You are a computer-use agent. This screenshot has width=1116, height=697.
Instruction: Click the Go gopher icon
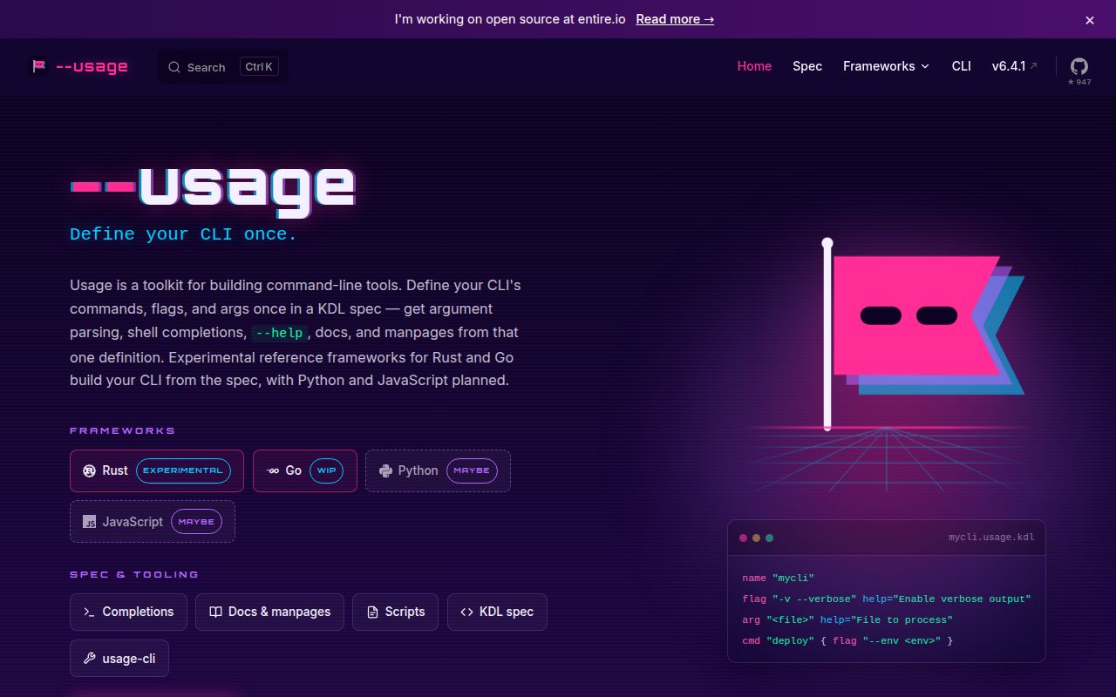point(273,470)
